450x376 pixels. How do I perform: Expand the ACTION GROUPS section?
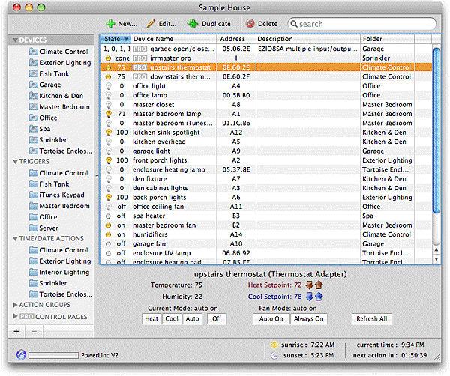tap(16, 305)
